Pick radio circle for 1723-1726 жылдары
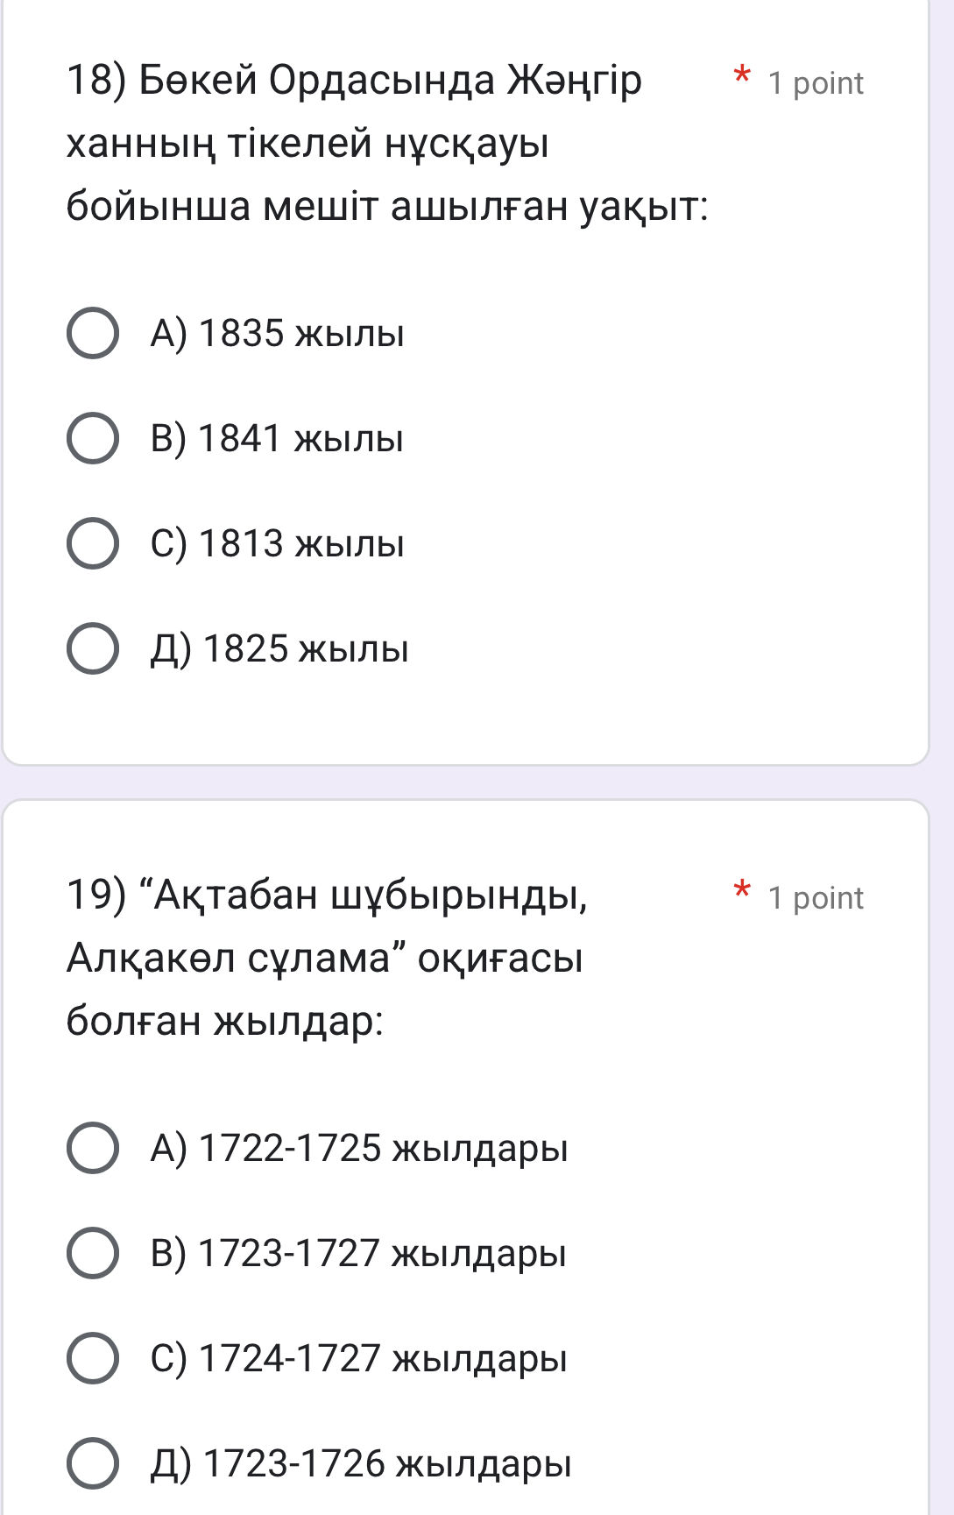Screen dimensions: 954x1515 [x=93, y=1463]
